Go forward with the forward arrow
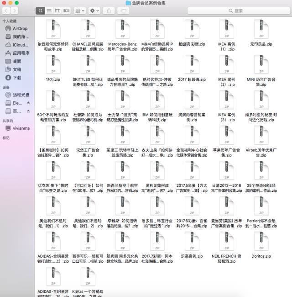292x297 pixels. click(15, 11)
